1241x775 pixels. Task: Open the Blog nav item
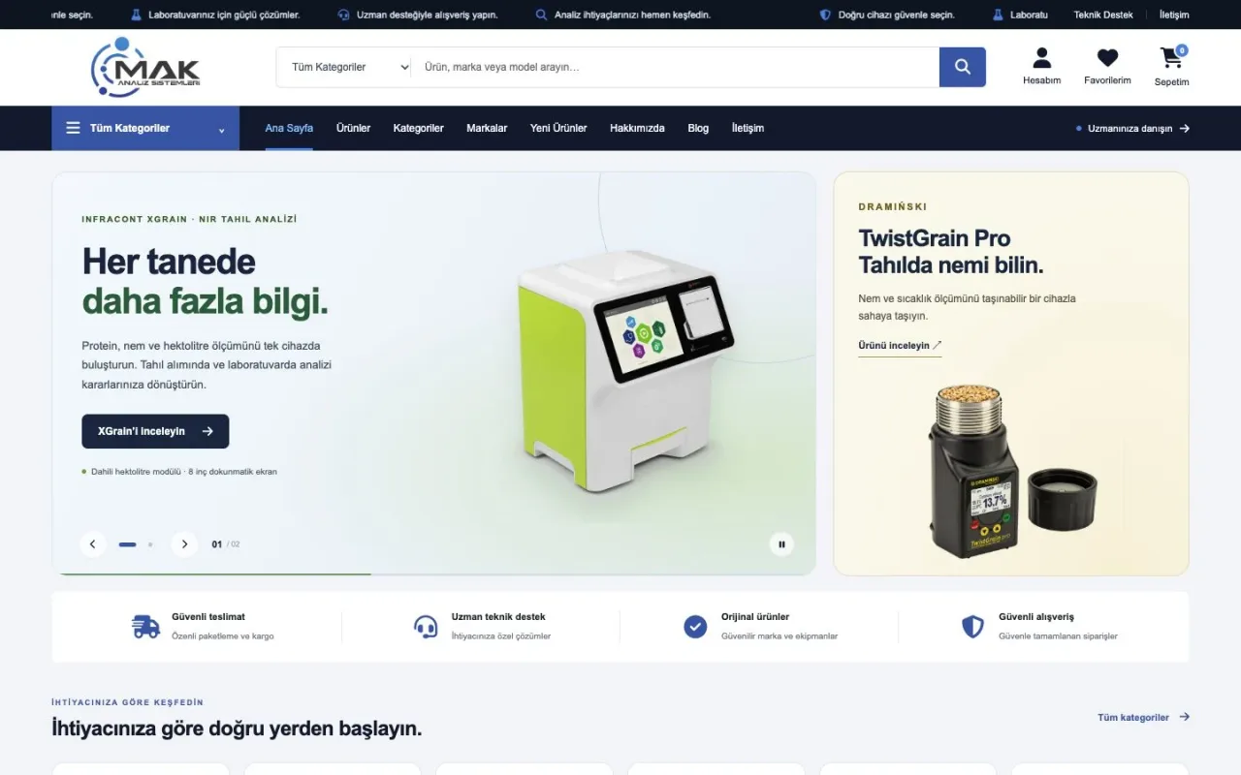tap(698, 128)
